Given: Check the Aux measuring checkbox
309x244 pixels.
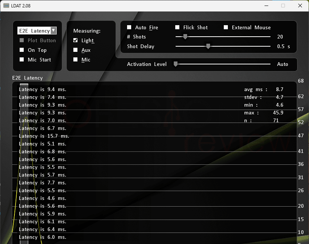Looking at the screenshot, I should click(75, 50).
